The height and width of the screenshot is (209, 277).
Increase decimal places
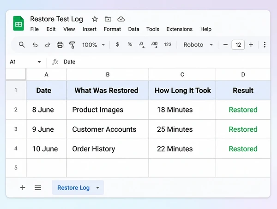click(x=154, y=45)
